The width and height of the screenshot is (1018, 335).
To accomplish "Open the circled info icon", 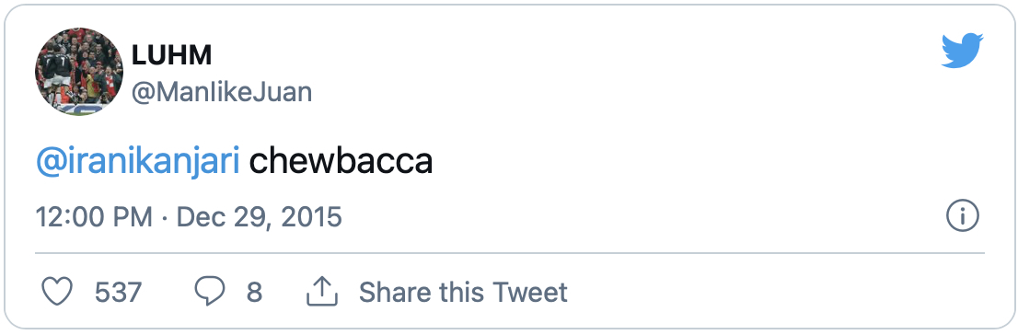I will click(962, 216).
